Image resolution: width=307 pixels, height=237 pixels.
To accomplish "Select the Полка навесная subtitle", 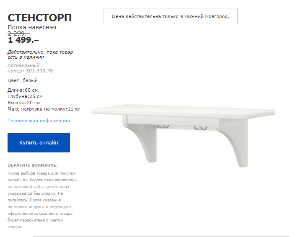I will pos(32,27).
